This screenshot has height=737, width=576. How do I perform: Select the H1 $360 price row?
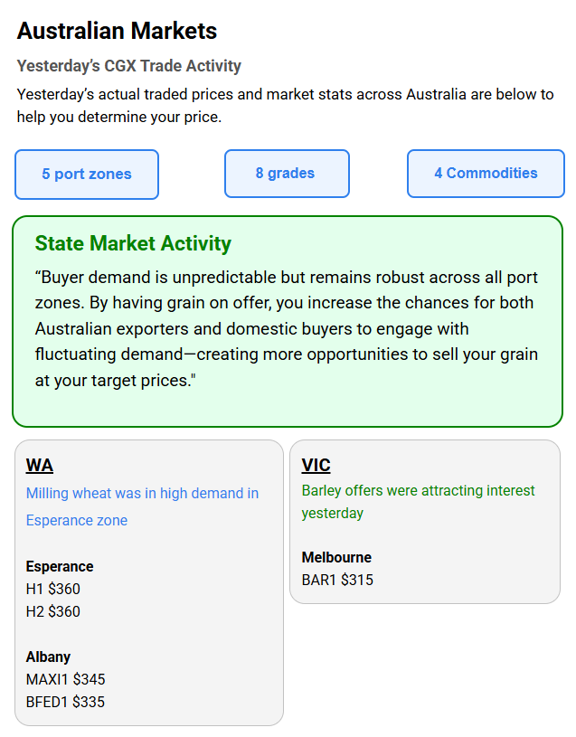click(53, 590)
